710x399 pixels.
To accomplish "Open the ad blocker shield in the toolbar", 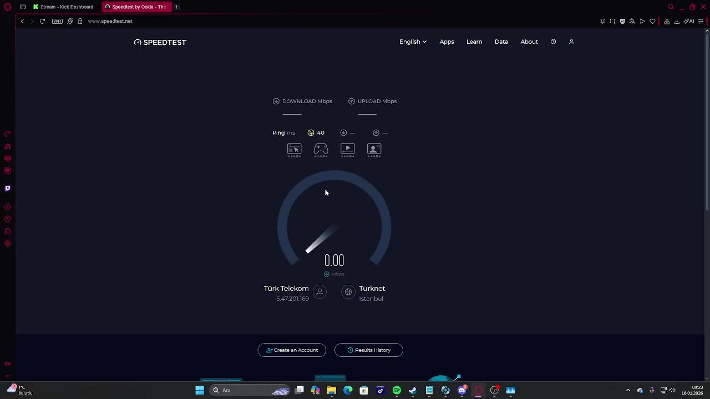I will [622, 21].
